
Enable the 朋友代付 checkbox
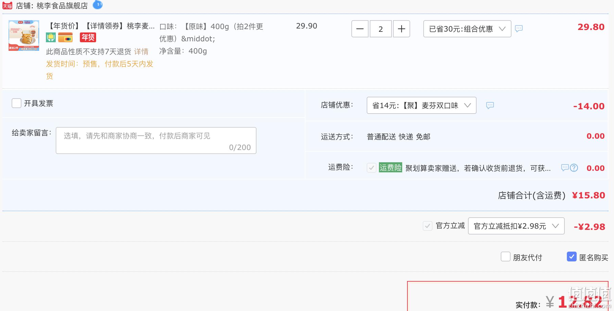(505, 257)
